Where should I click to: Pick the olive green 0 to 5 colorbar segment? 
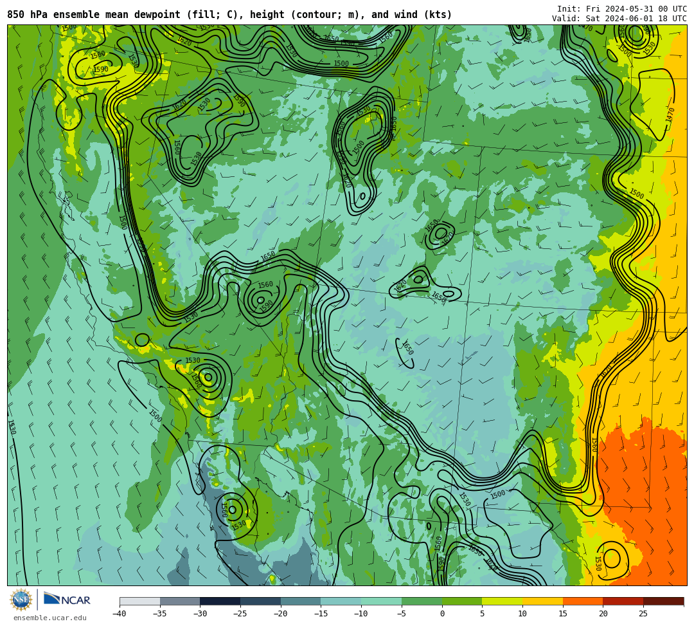[462, 601]
